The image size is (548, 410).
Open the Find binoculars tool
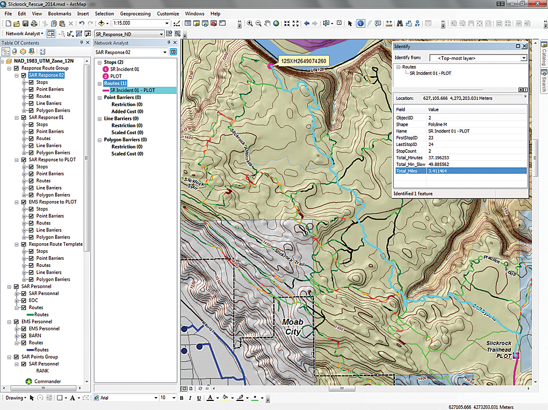tap(399, 24)
